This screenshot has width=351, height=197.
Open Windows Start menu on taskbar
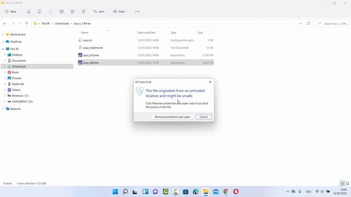pos(115,192)
